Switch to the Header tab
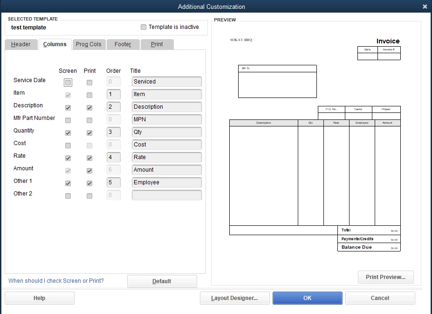Viewport: 432px width, 314px height. (21, 44)
